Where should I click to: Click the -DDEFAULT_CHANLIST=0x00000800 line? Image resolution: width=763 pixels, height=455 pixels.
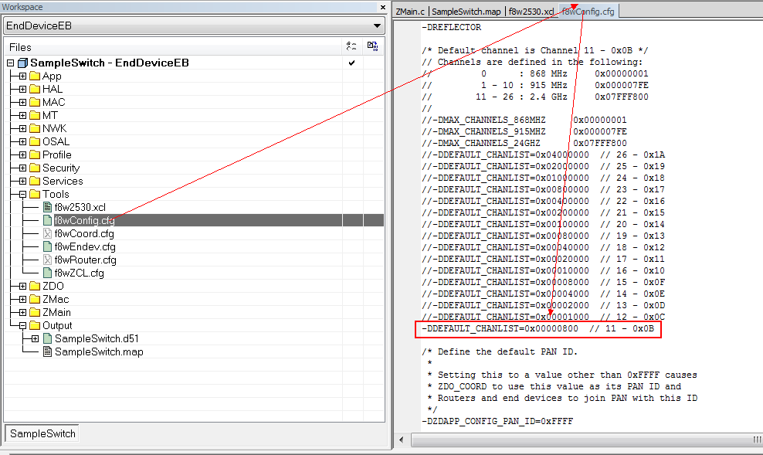point(537,329)
